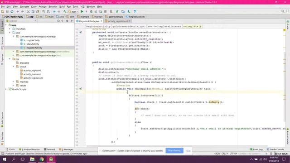Open SDK Manager toolbar icon
The width and height of the screenshot is (290, 163).
pyautogui.click(x=129, y=11)
